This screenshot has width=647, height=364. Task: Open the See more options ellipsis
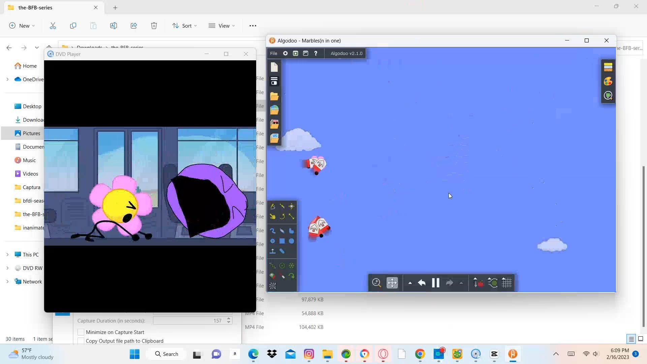tap(253, 26)
